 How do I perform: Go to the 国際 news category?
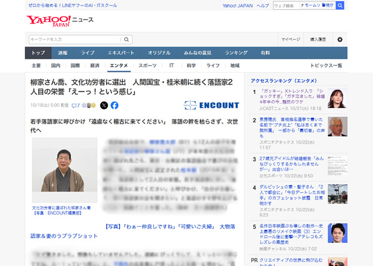click(x=75, y=65)
